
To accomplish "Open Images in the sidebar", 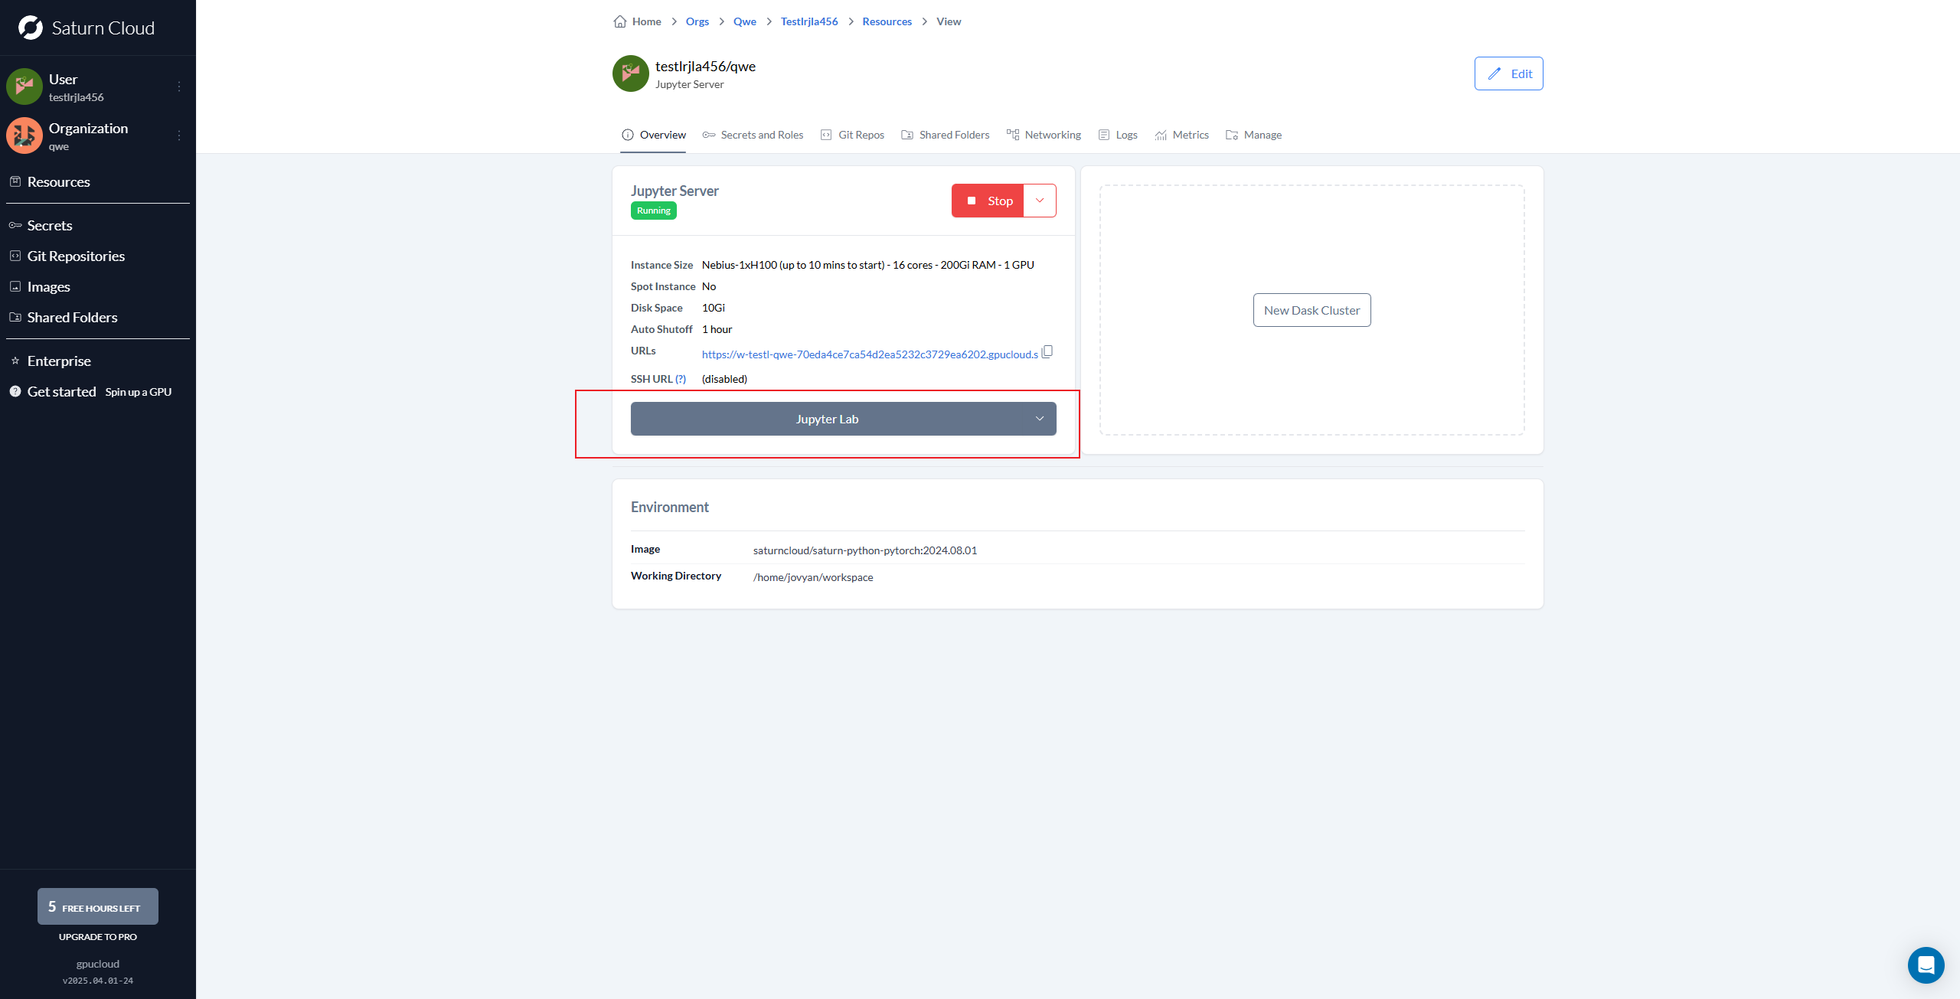I will 49,286.
